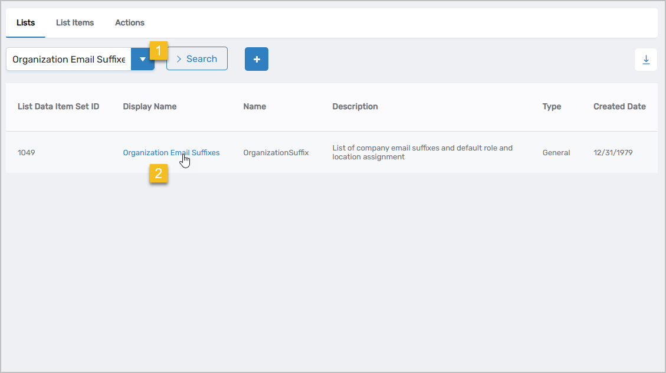Expand the list name dropdown arrow
The height and width of the screenshot is (373, 666).
click(142, 59)
